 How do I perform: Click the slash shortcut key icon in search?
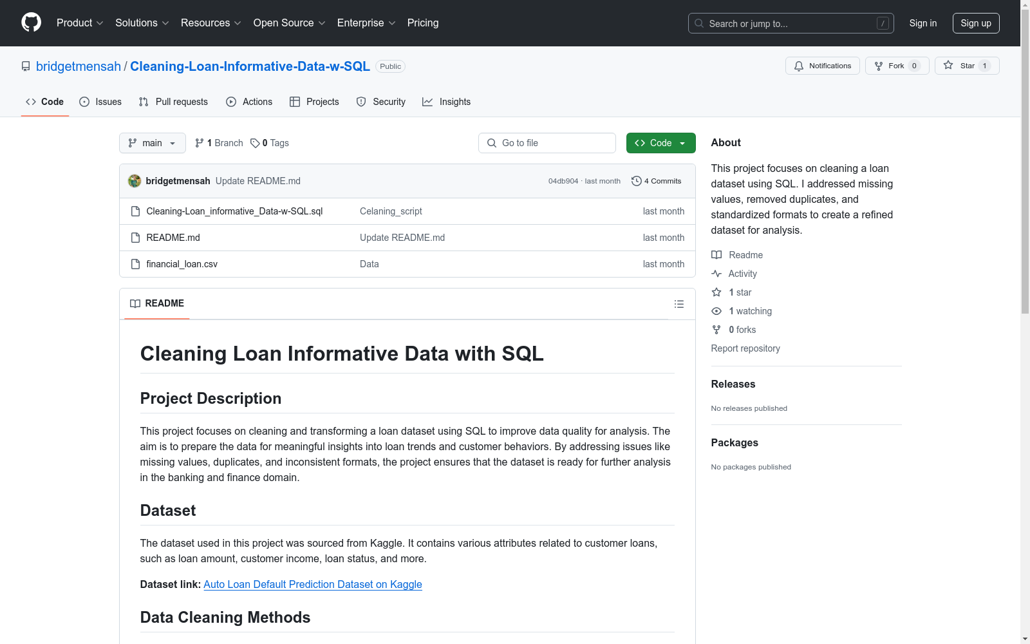(883, 23)
